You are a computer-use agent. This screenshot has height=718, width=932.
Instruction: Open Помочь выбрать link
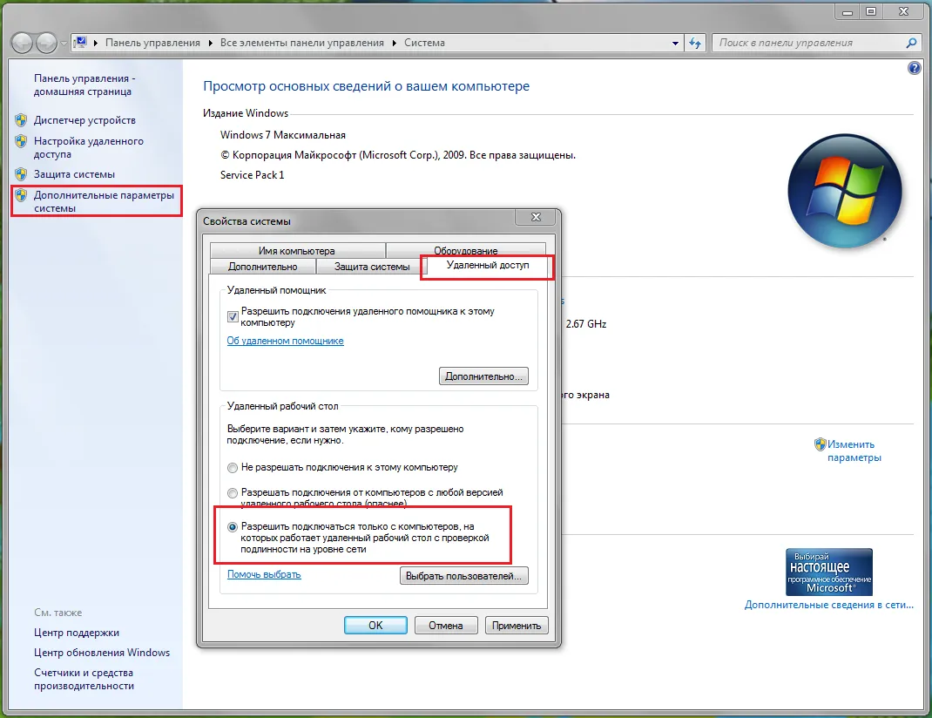(264, 574)
